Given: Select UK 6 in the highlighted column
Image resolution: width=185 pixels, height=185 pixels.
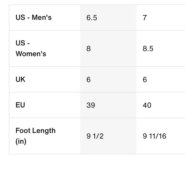Looking at the screenshot, I should coord(108,79).
